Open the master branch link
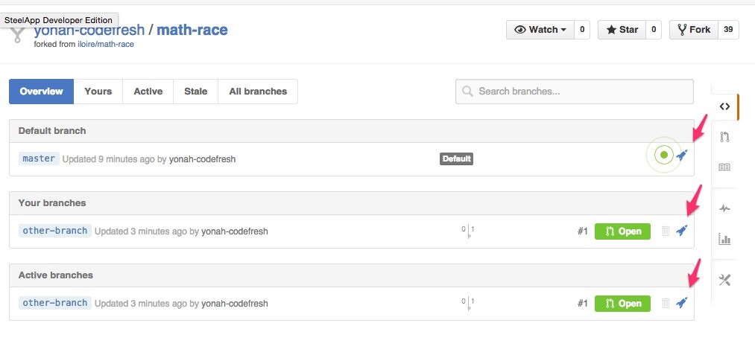The width and height of the screenshot is (755, 355). [x=39, y=159]
